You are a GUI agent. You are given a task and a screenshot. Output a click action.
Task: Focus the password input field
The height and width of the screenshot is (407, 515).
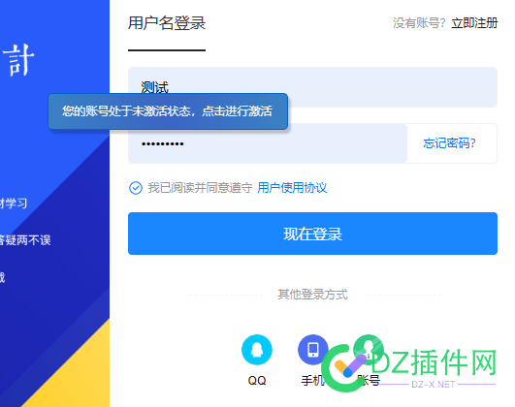pos(268,143)
